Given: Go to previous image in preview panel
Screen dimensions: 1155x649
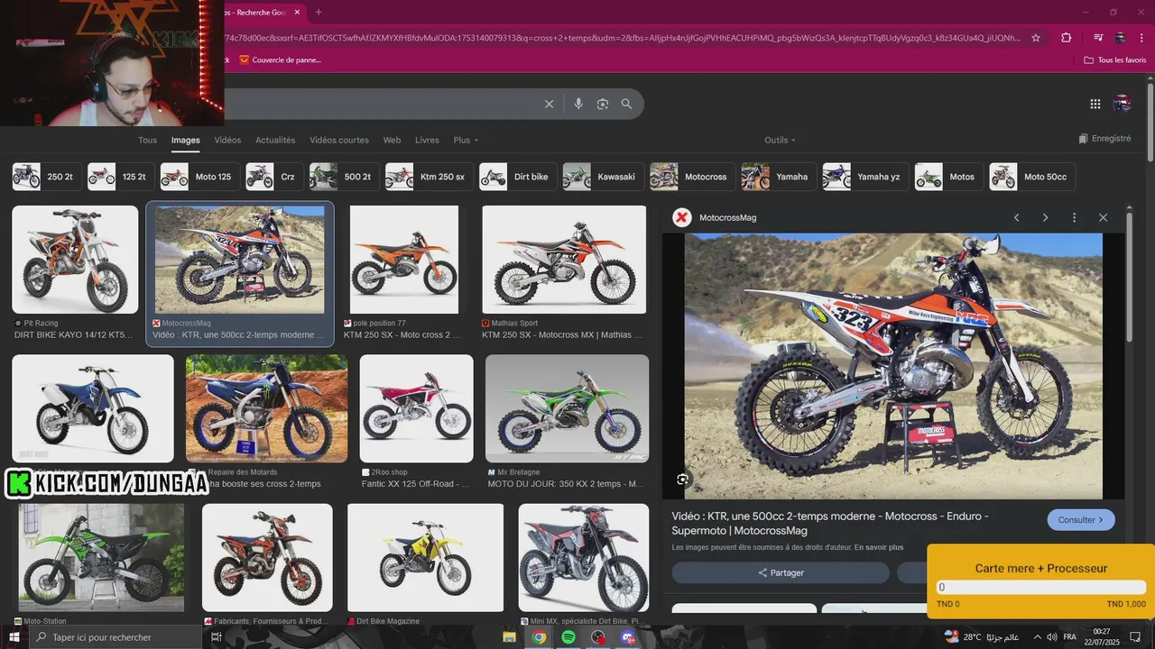Looking at the screenshot, I should point(1016,217).
